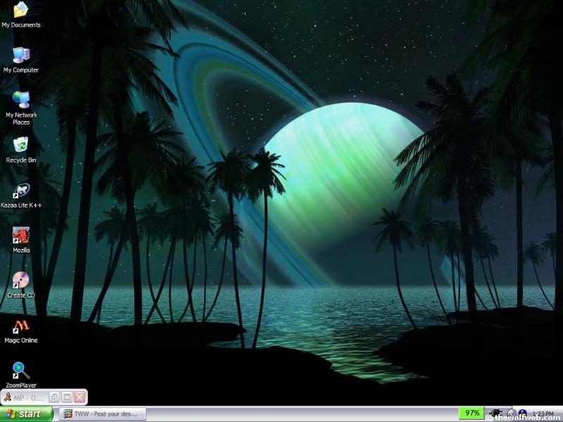
Task: Open My Network Places icon
Action: 21,101
